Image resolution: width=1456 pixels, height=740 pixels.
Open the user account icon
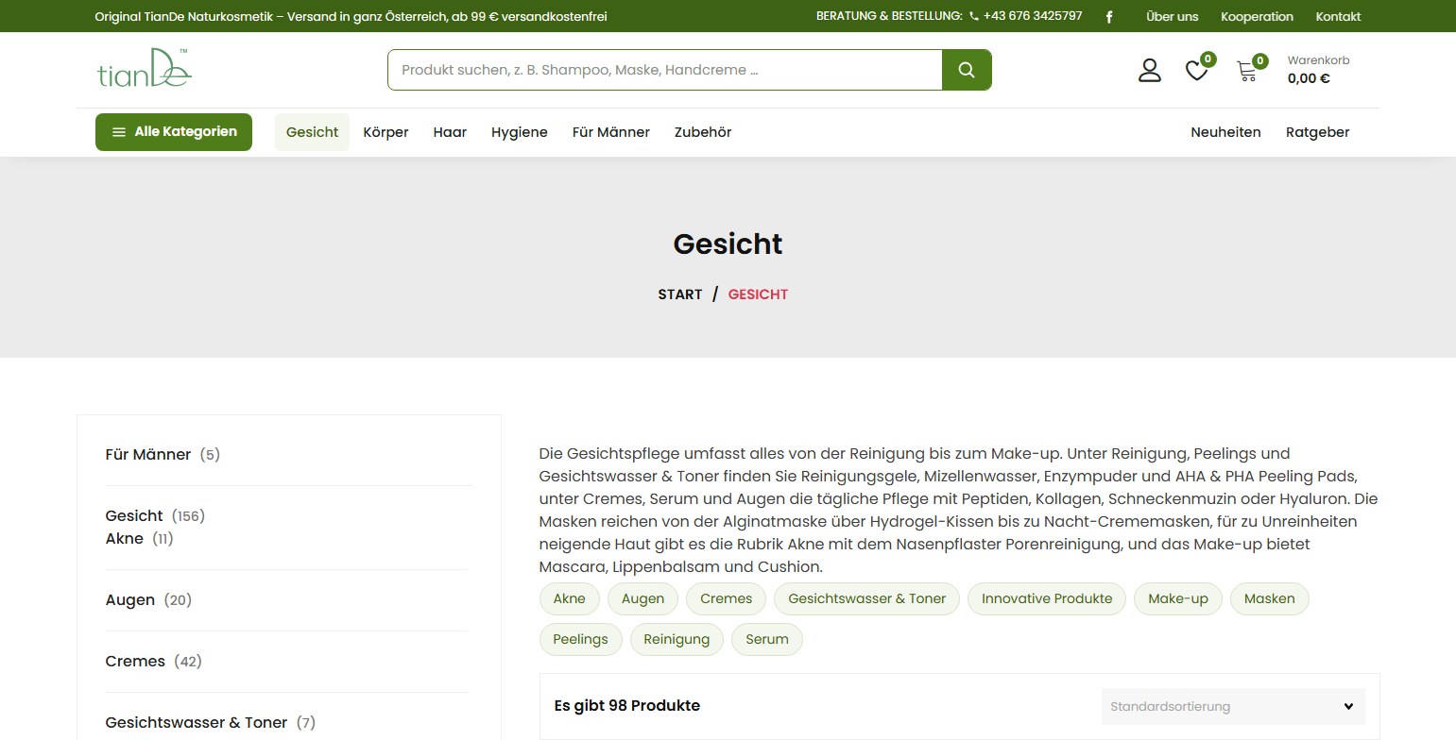tap(1149, 70)
